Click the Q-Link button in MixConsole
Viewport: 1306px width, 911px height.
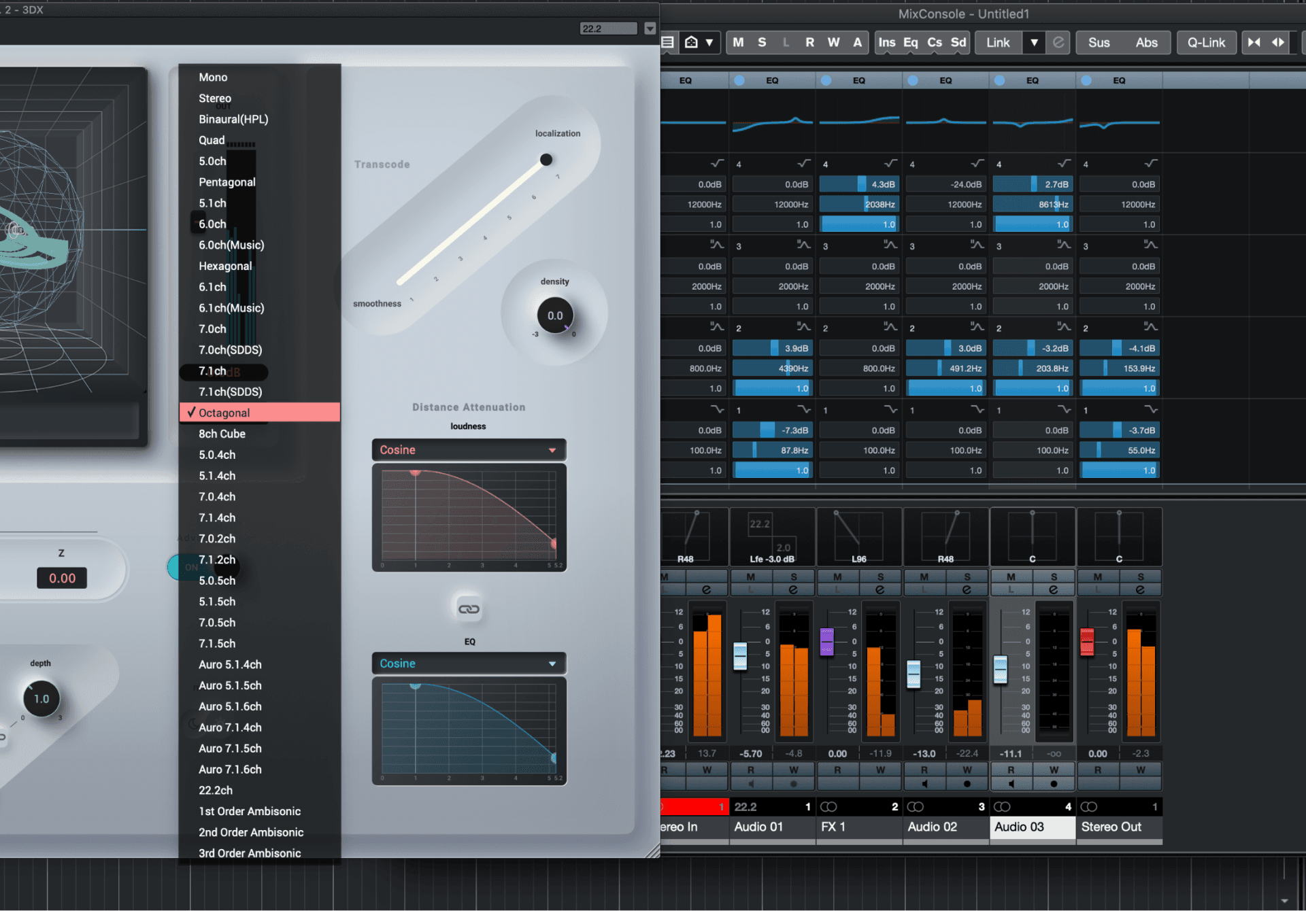(1206, 42)
